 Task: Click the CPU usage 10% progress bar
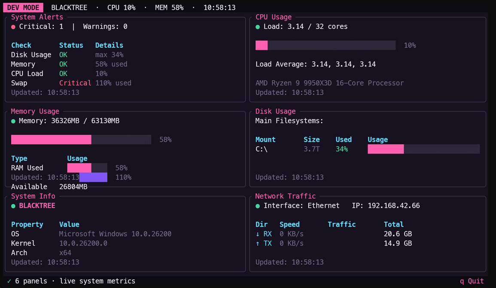coord(326,45)
